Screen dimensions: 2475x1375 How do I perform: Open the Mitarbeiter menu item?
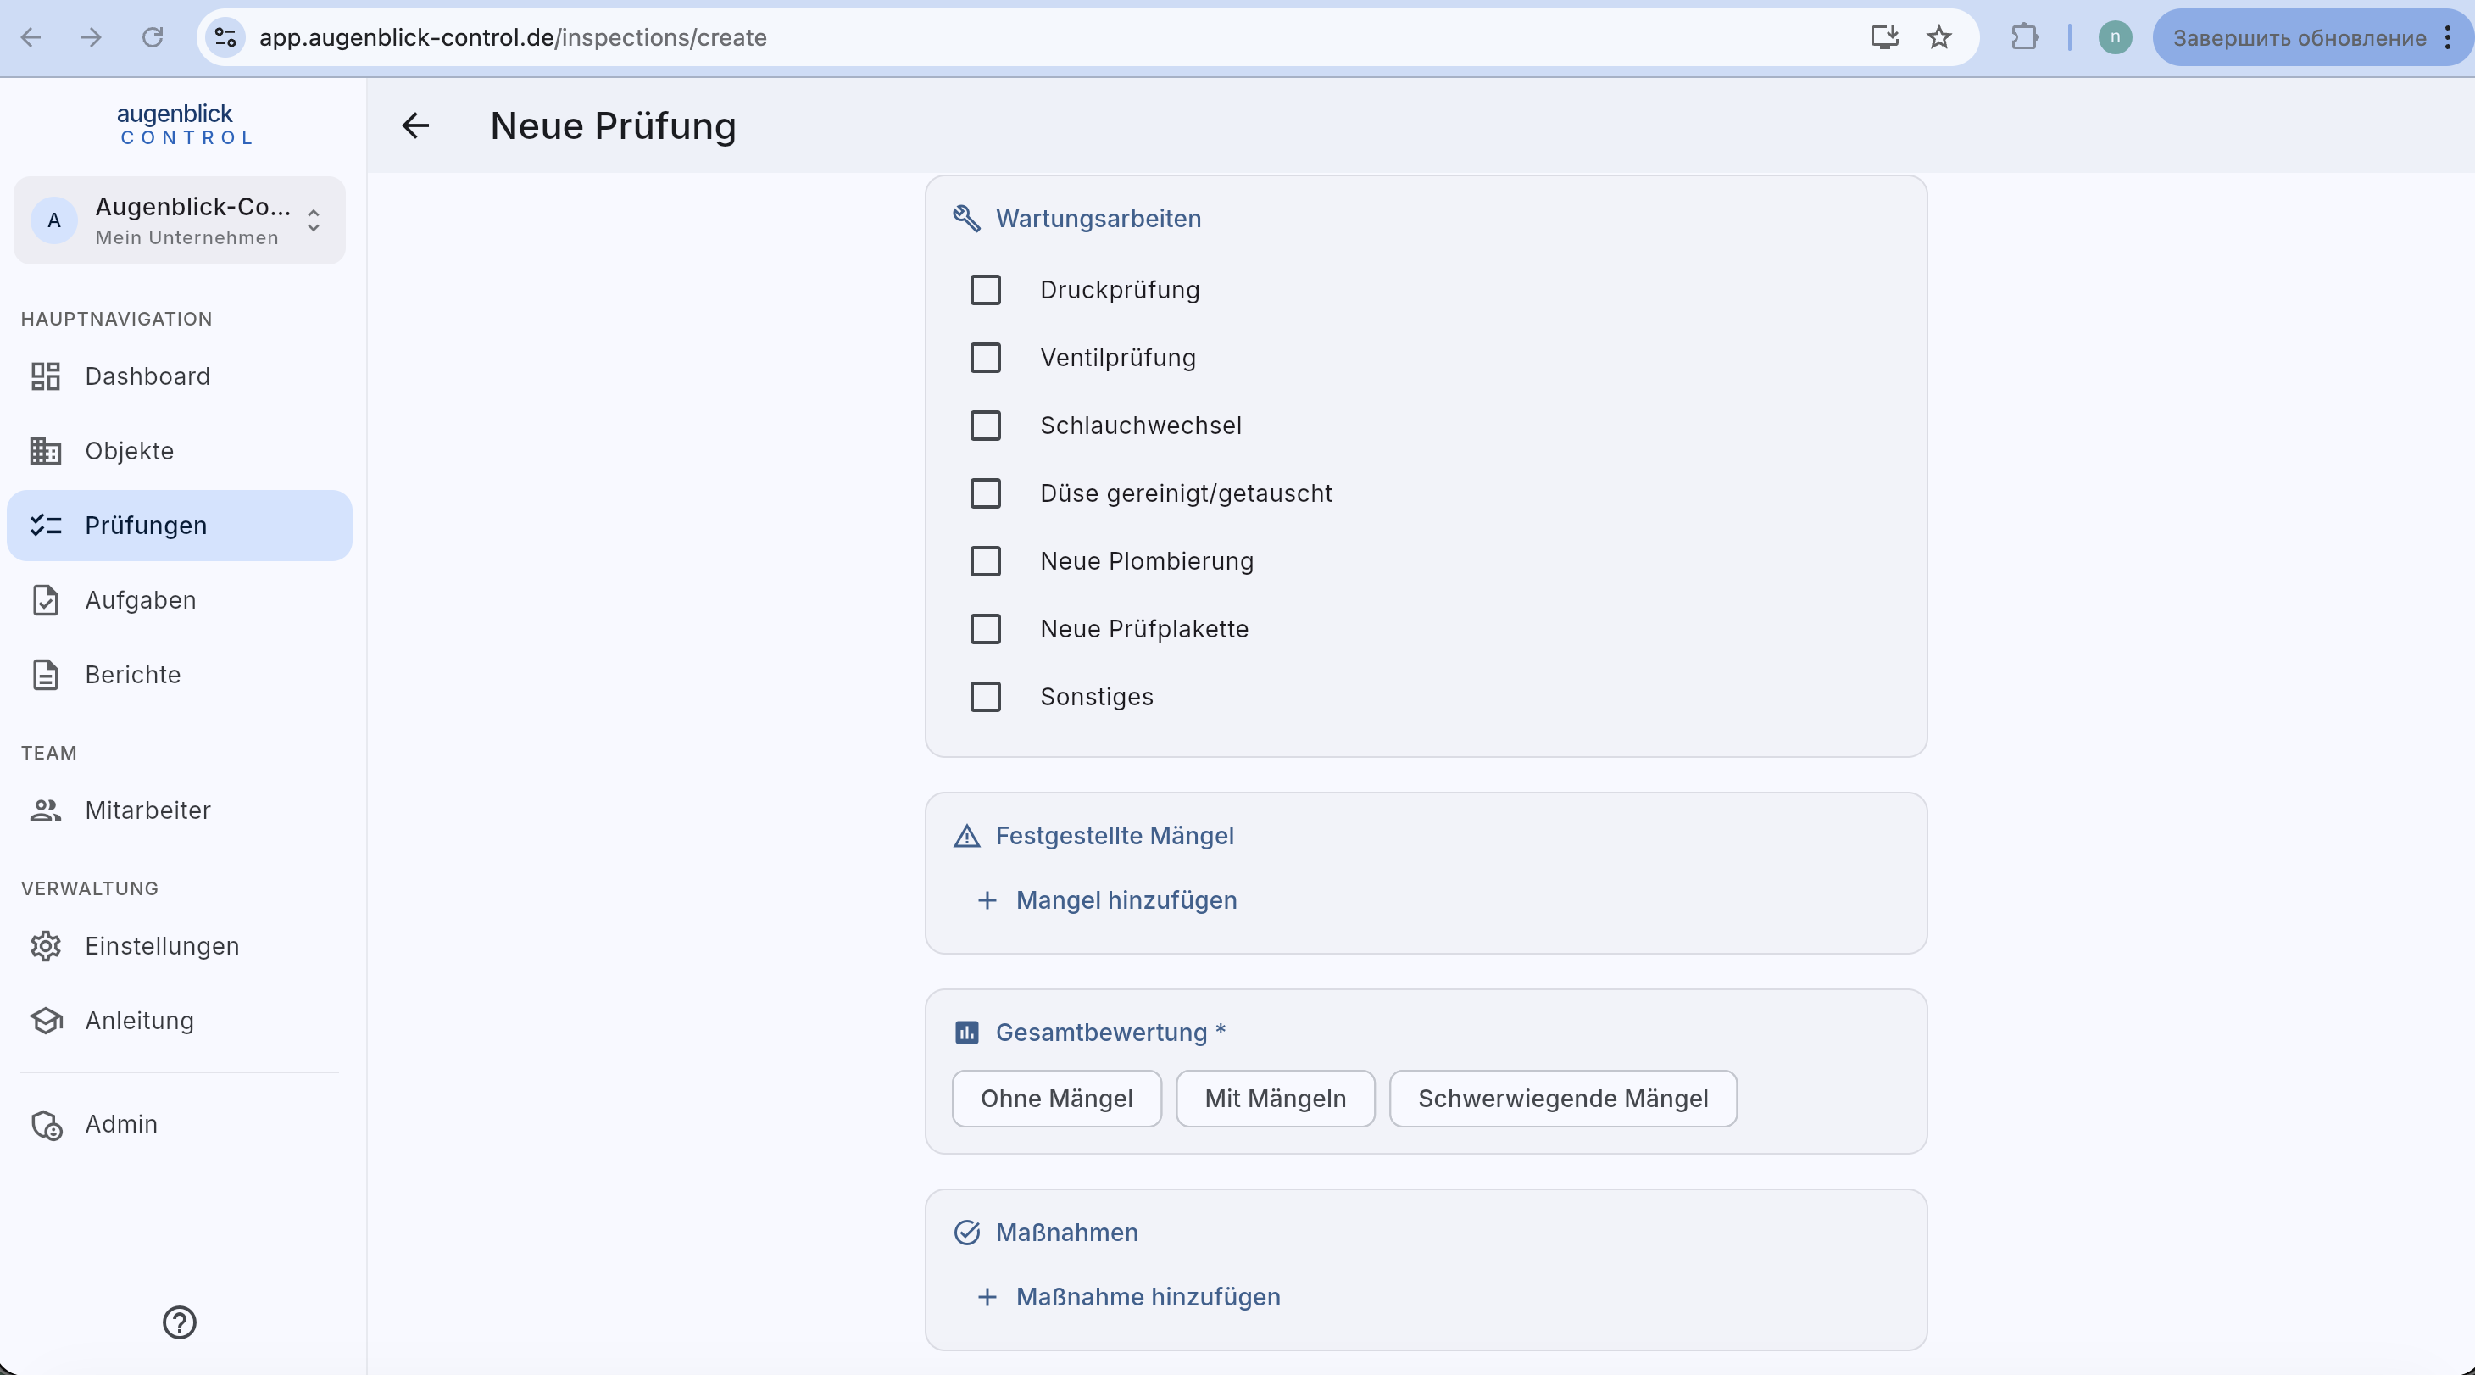pos(180,810)
